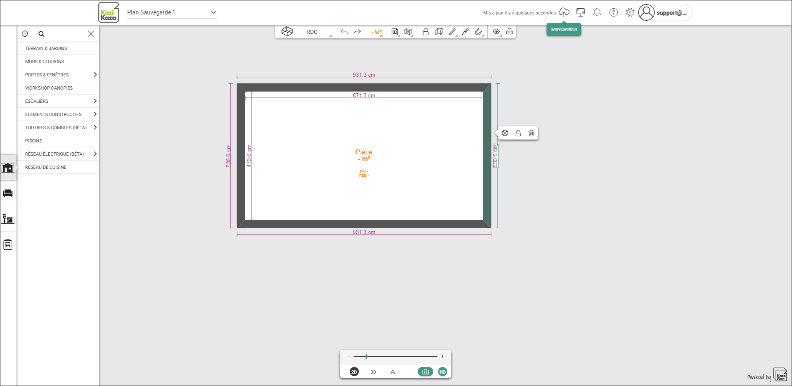This screenshot has width=792, height=386.
Task: Toggle HD rendering quality
Action: 443,372
